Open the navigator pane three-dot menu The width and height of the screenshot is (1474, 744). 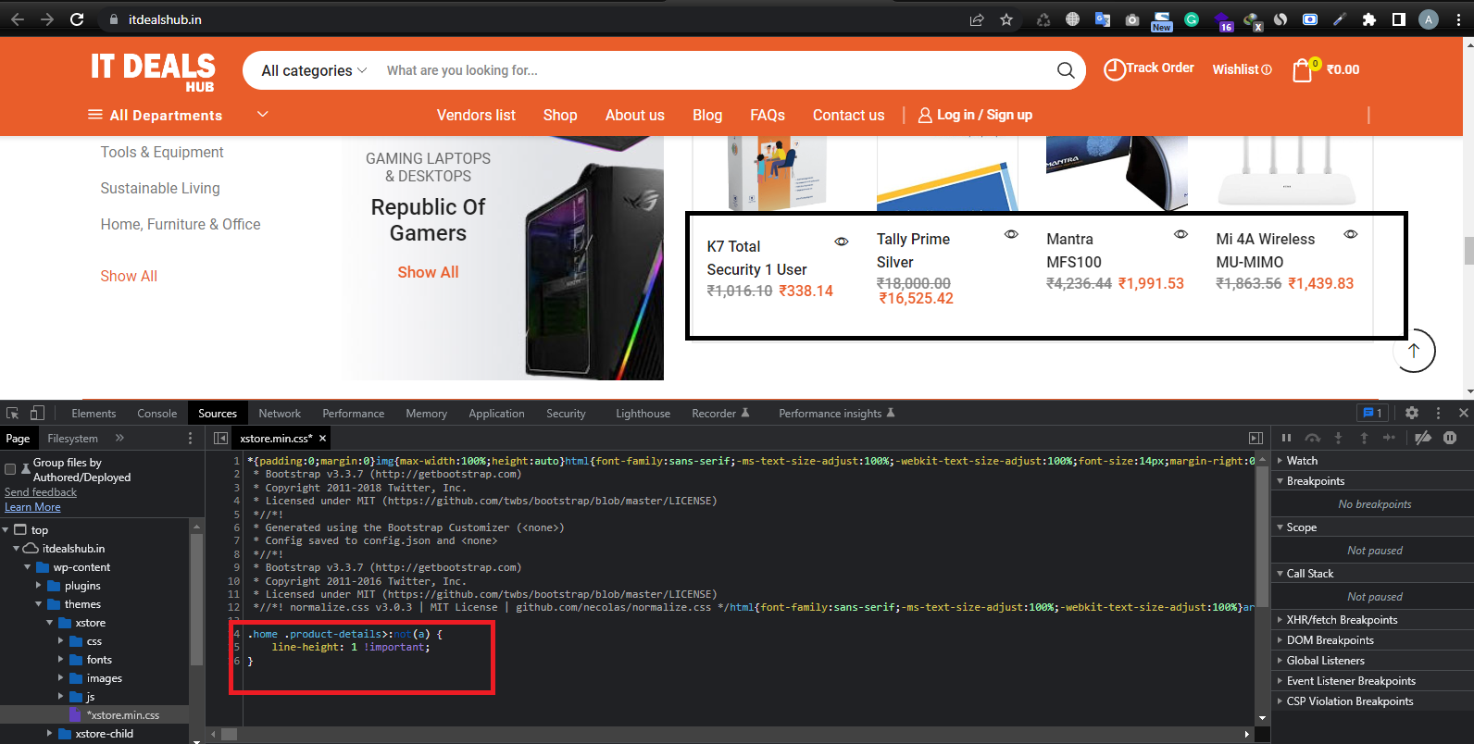pyautogui.click(x=191, y=438)
